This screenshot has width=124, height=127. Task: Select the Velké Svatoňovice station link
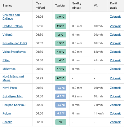pos(14,52)
